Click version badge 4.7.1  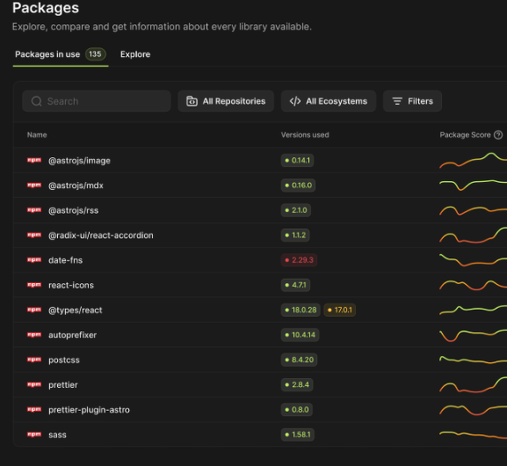click(296, 285)
